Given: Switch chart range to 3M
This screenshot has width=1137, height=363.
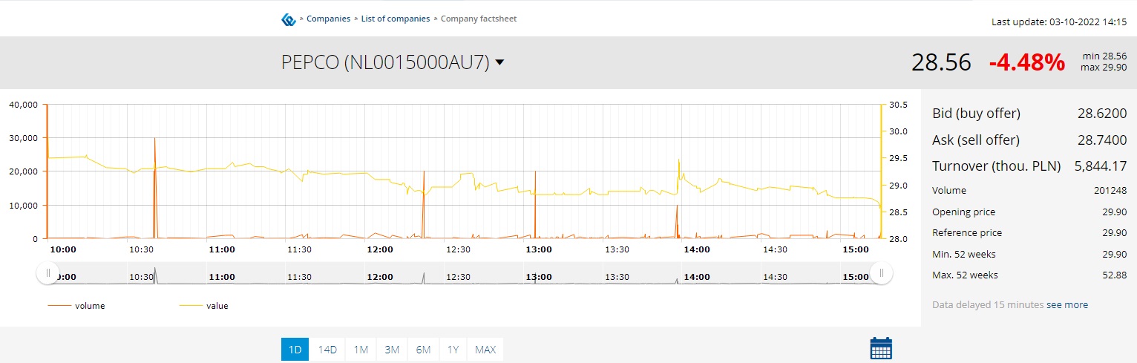Looking at the screenshot, I should point(392,350).
